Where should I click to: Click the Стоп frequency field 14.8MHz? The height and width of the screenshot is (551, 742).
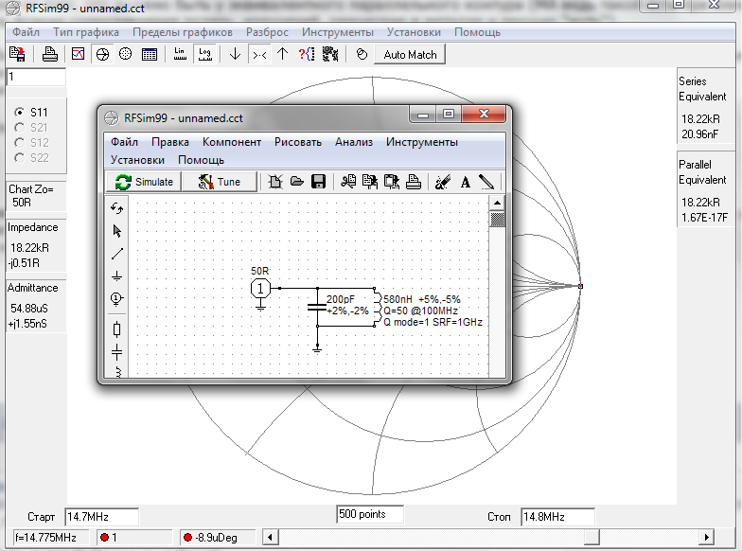557,517
